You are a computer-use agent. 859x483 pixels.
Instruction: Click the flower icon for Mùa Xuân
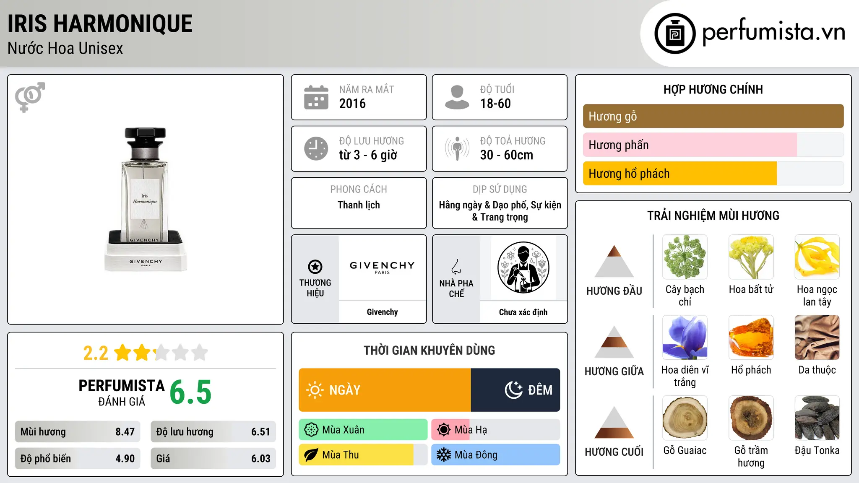click(x=311, y=430)
